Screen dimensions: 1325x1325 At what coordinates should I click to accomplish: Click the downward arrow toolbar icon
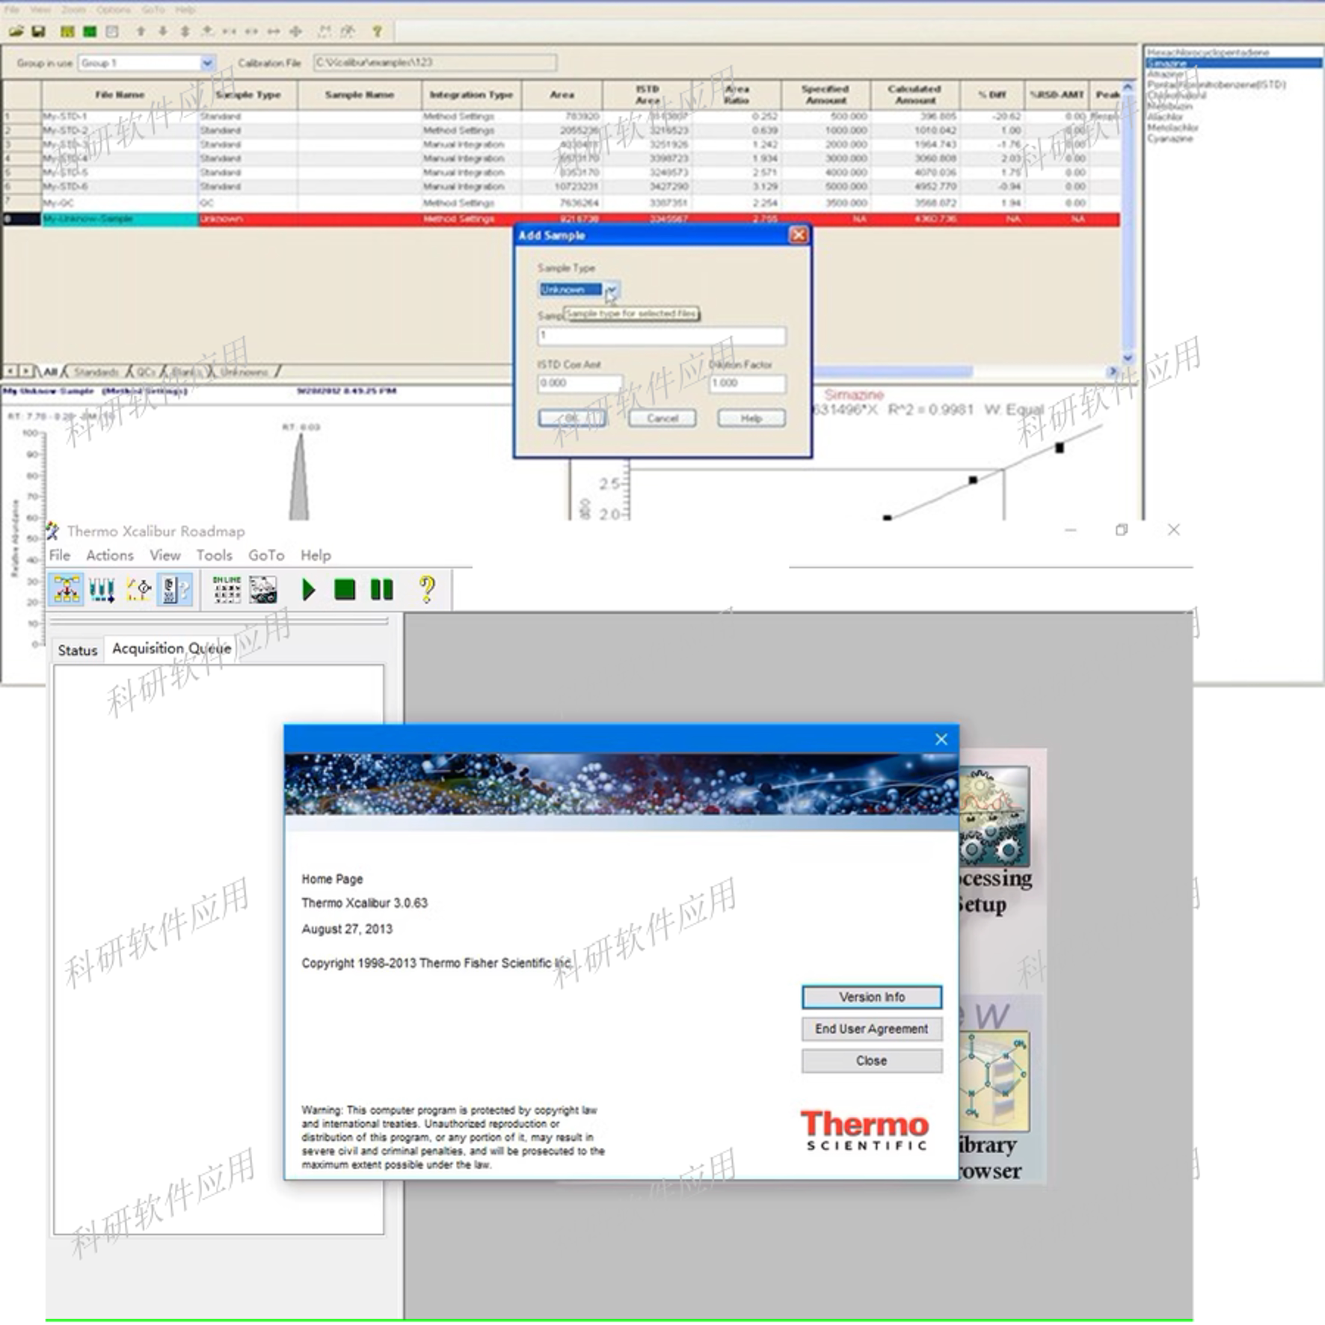(162, 31)
